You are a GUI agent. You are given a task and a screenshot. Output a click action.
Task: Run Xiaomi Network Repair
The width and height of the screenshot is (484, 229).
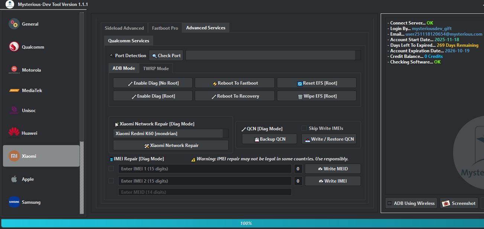pos(171,145)
